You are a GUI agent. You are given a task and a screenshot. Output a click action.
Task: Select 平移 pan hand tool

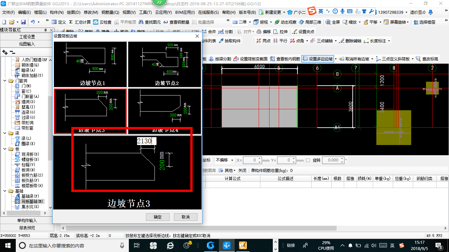(x=370, y=22)
